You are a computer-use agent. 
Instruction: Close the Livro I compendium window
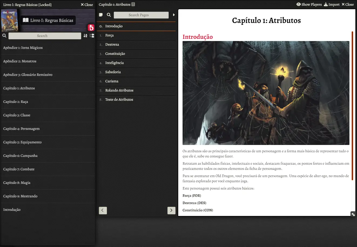pos(87,5)
